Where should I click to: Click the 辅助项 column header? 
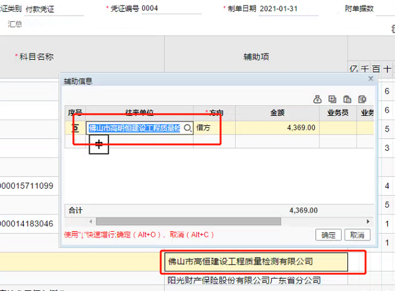256,57
